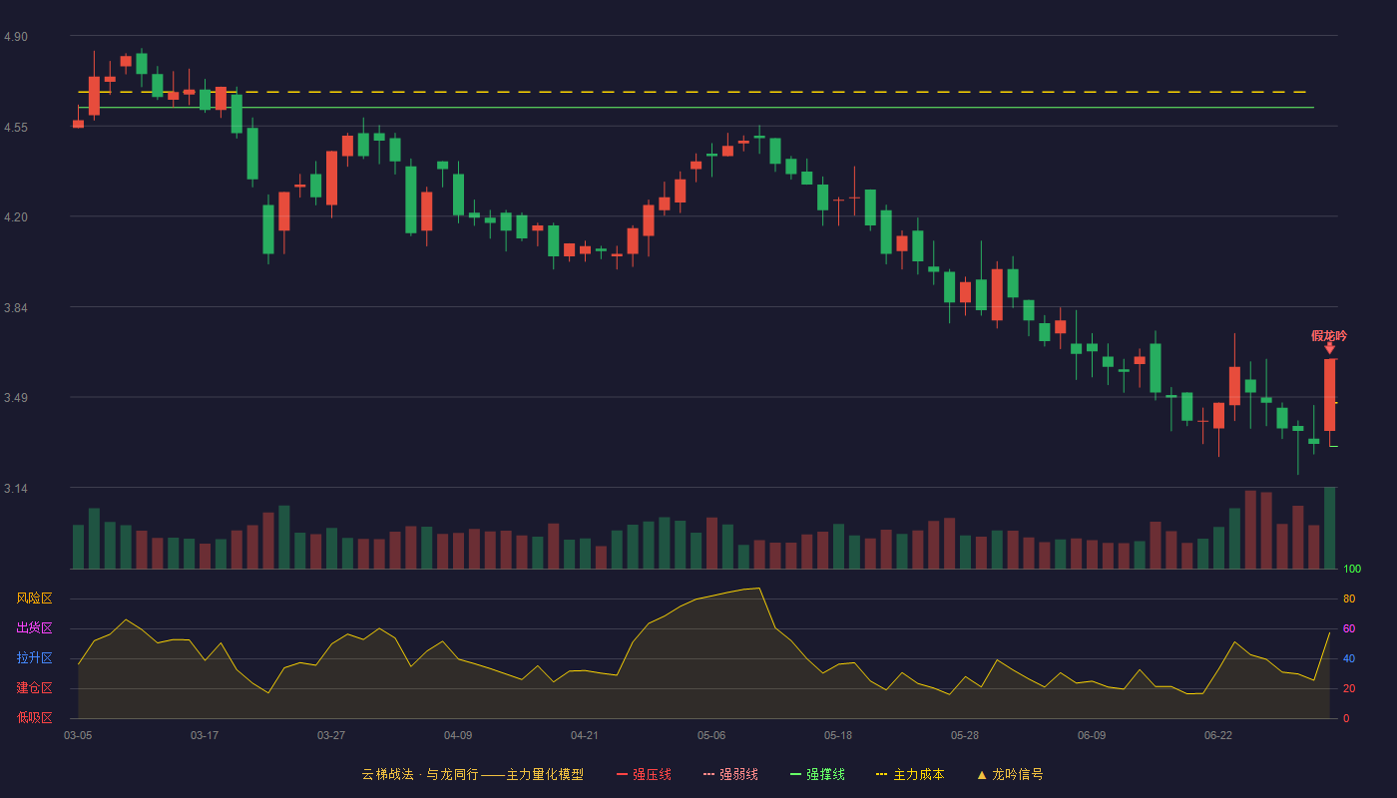Screen dimensions: 1397x798
Task: Click the 40 indicator scale label
Action: click(1349, 658)
